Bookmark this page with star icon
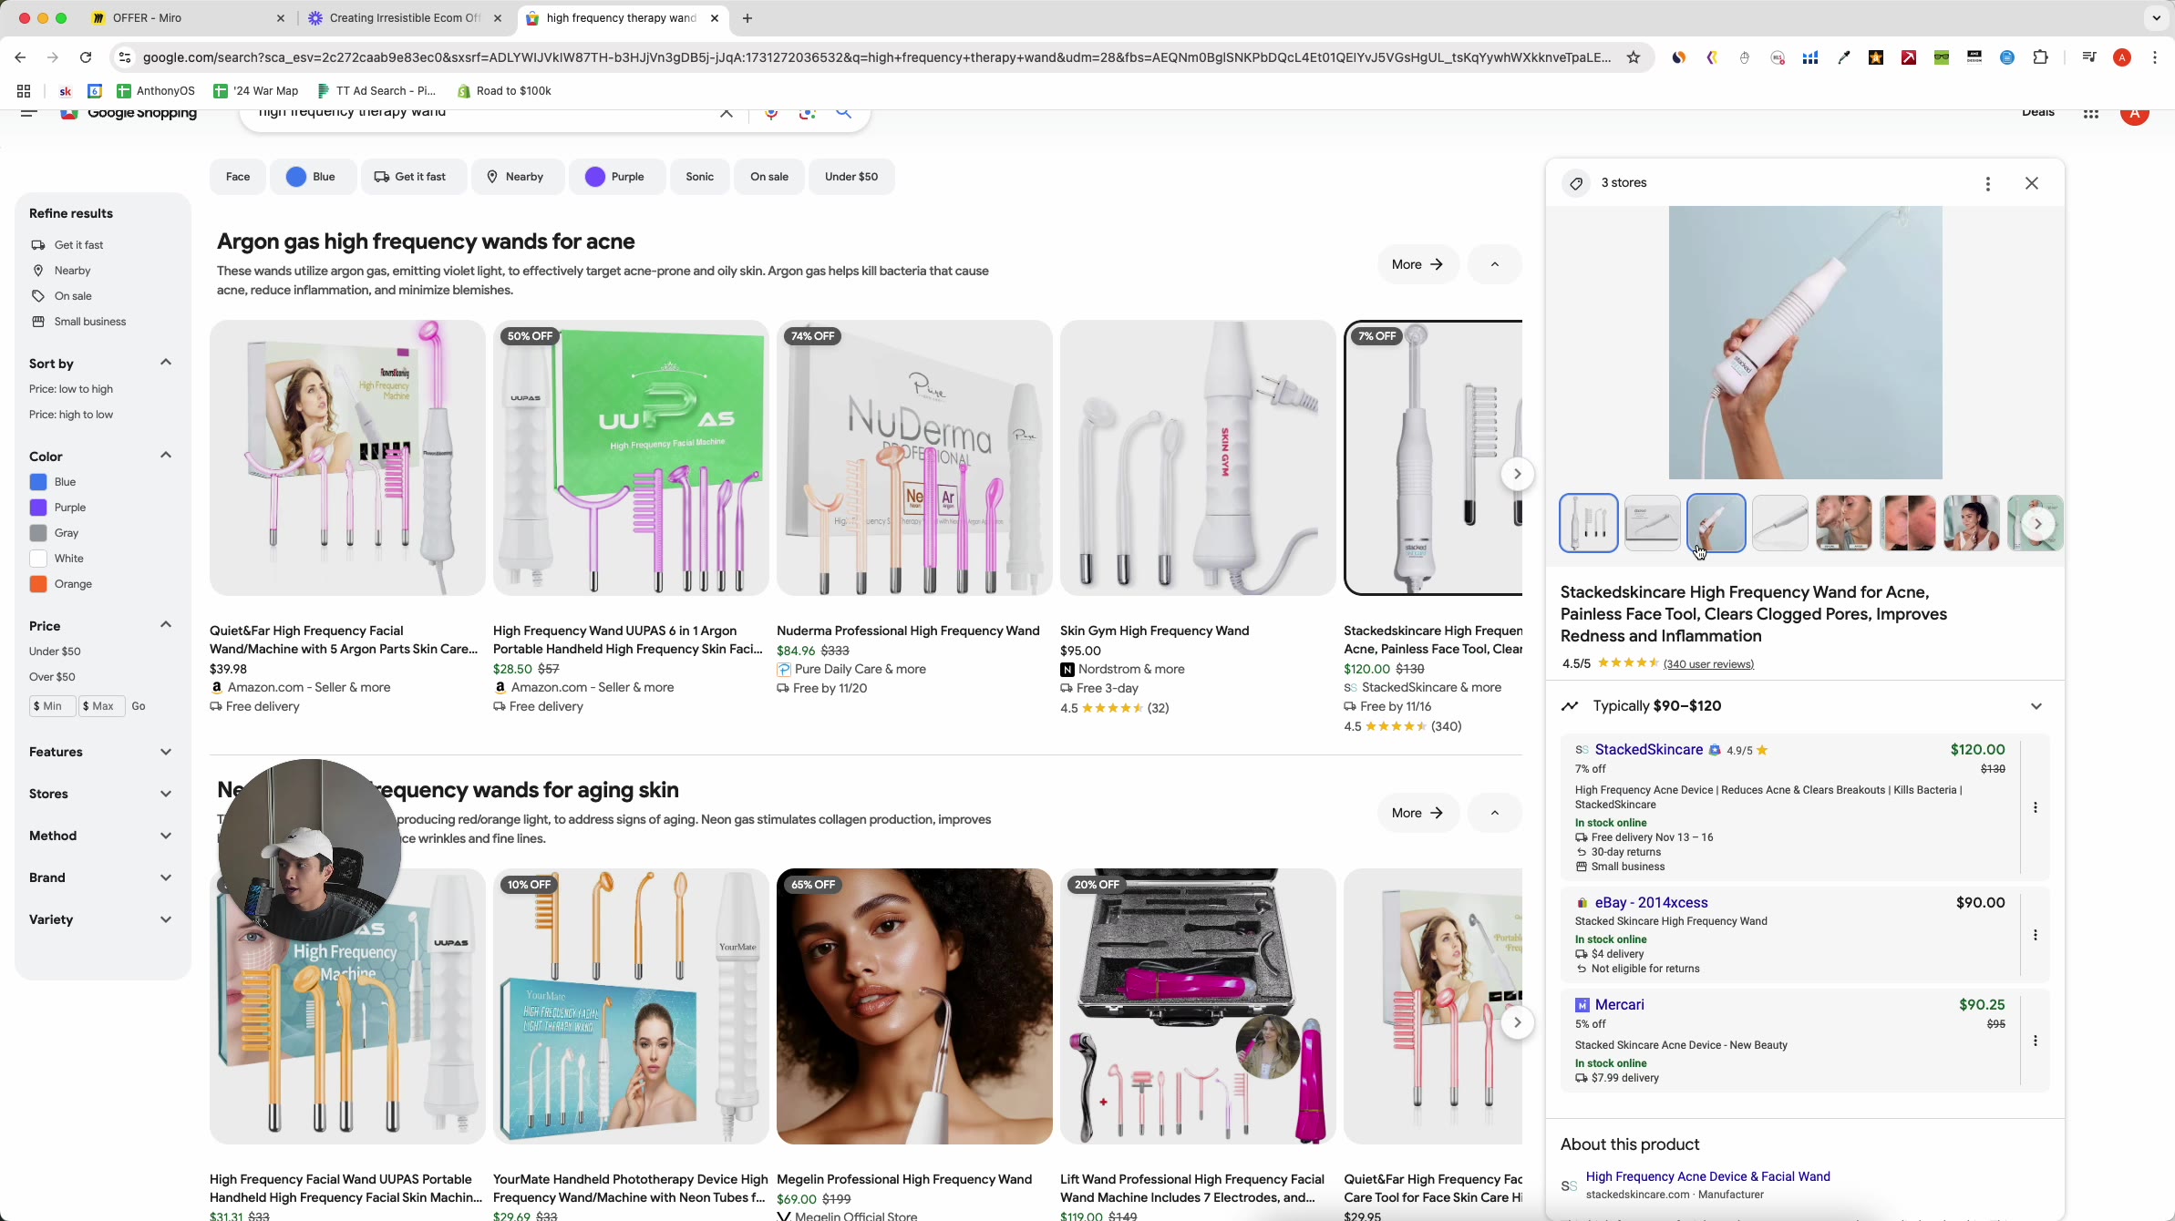The image size is (2175, 1221). point(1634,57)
